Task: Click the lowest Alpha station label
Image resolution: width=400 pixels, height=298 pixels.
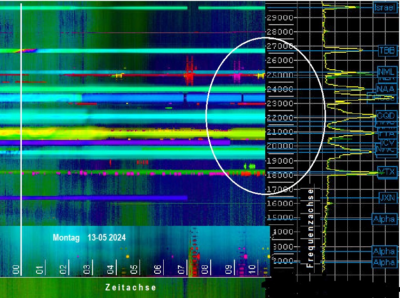Action: coord(384,262)
